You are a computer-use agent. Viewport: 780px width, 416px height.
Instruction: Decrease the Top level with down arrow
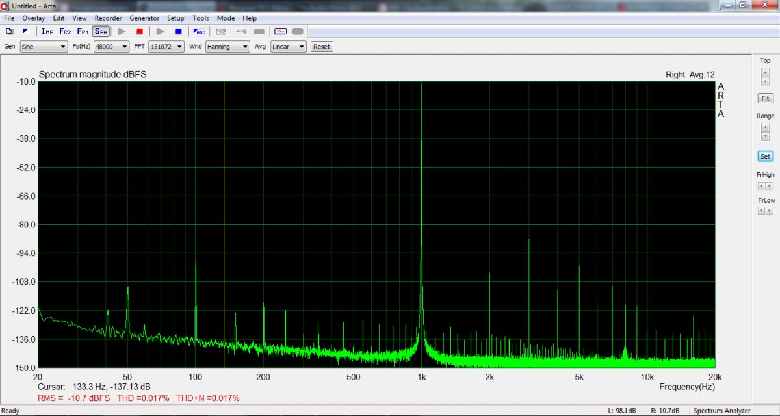765,81
